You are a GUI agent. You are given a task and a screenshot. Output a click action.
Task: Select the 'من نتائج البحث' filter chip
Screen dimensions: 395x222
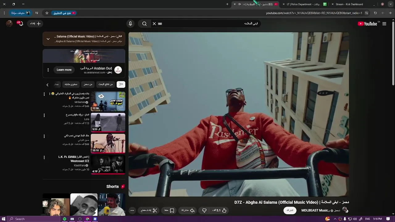(x=106, y=84)
